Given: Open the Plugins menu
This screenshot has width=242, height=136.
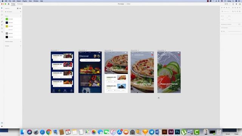Looking at the screenshot, I should coord(25,1).
